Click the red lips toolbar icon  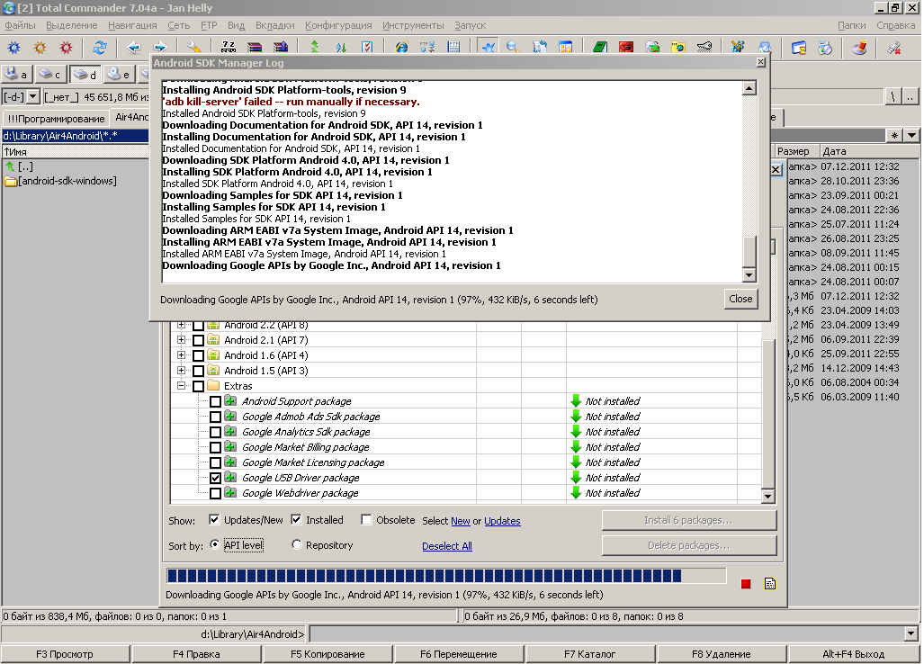tap(626, 47)
